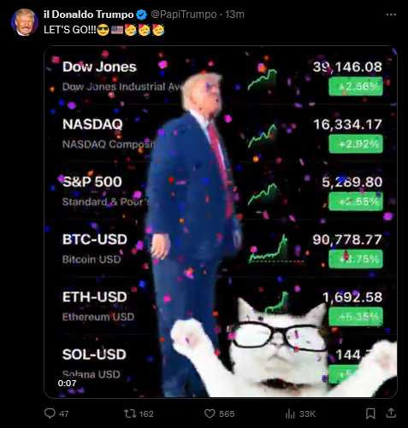408x428 pixels.
Task: Like the post with the heart icon
Action: point(210,413)
